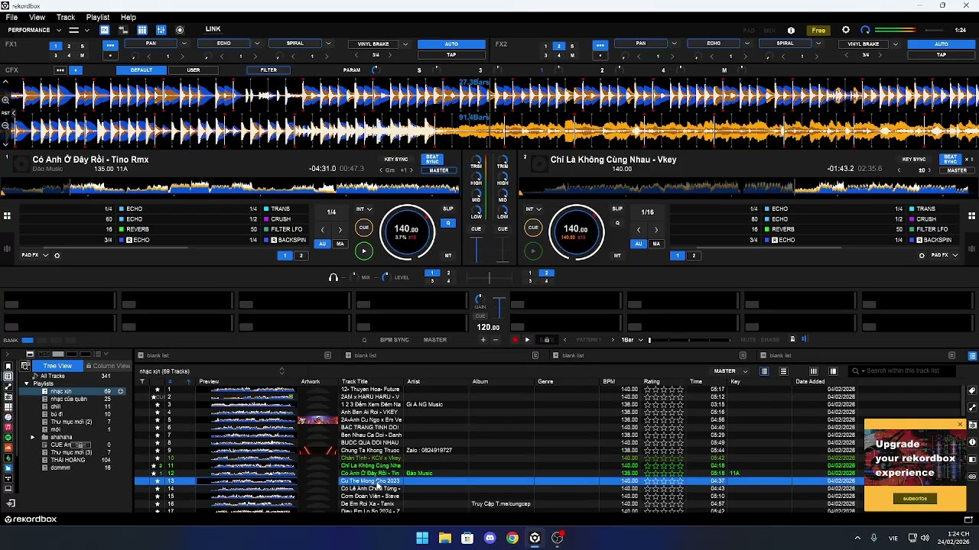This screenshot has height=550, width=979.
Task: Open FX1 VINYL BRAKE dropdown
Action: click(405, 44)
